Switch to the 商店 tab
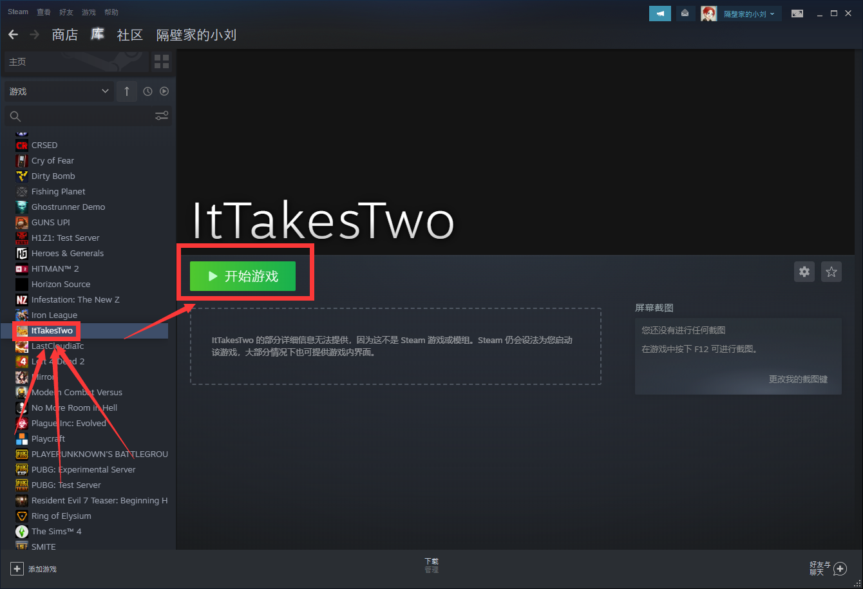Viewport: 863px width, 589px height. click(x=64, y=35)
